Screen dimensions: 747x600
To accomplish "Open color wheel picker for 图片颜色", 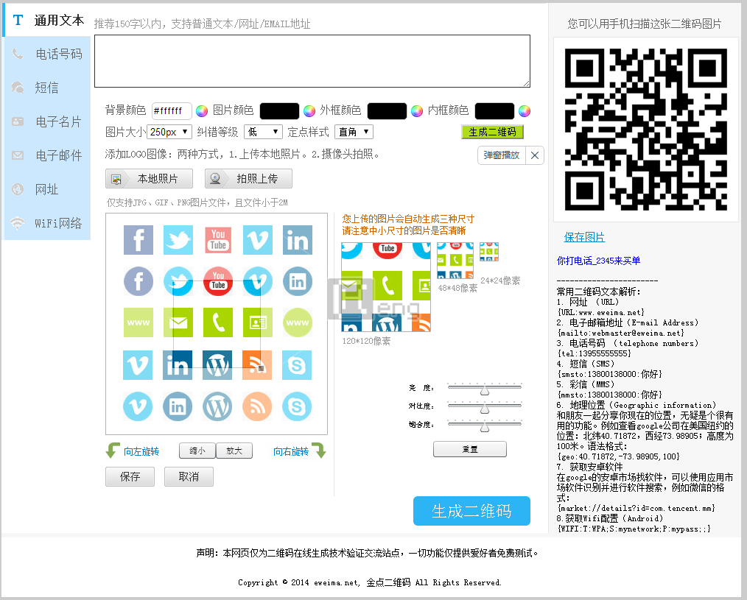I will [309, 111].
